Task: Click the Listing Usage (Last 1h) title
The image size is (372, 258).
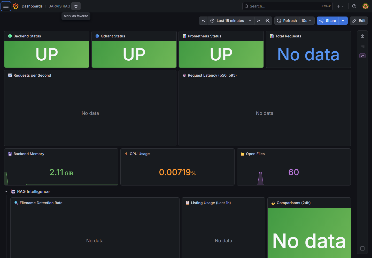Action: [211, 203]
